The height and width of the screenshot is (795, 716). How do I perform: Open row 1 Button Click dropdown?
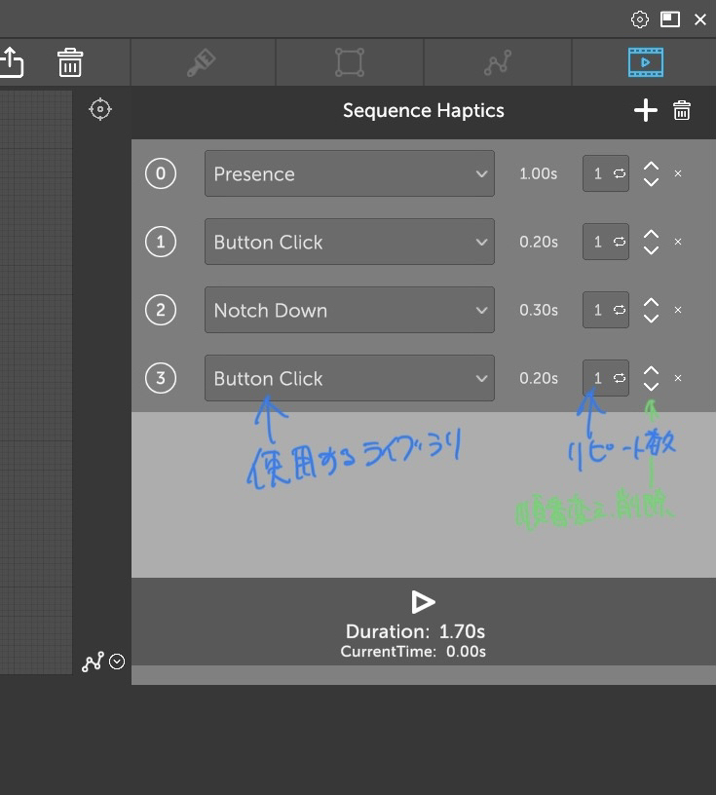[x=349, y=243]
